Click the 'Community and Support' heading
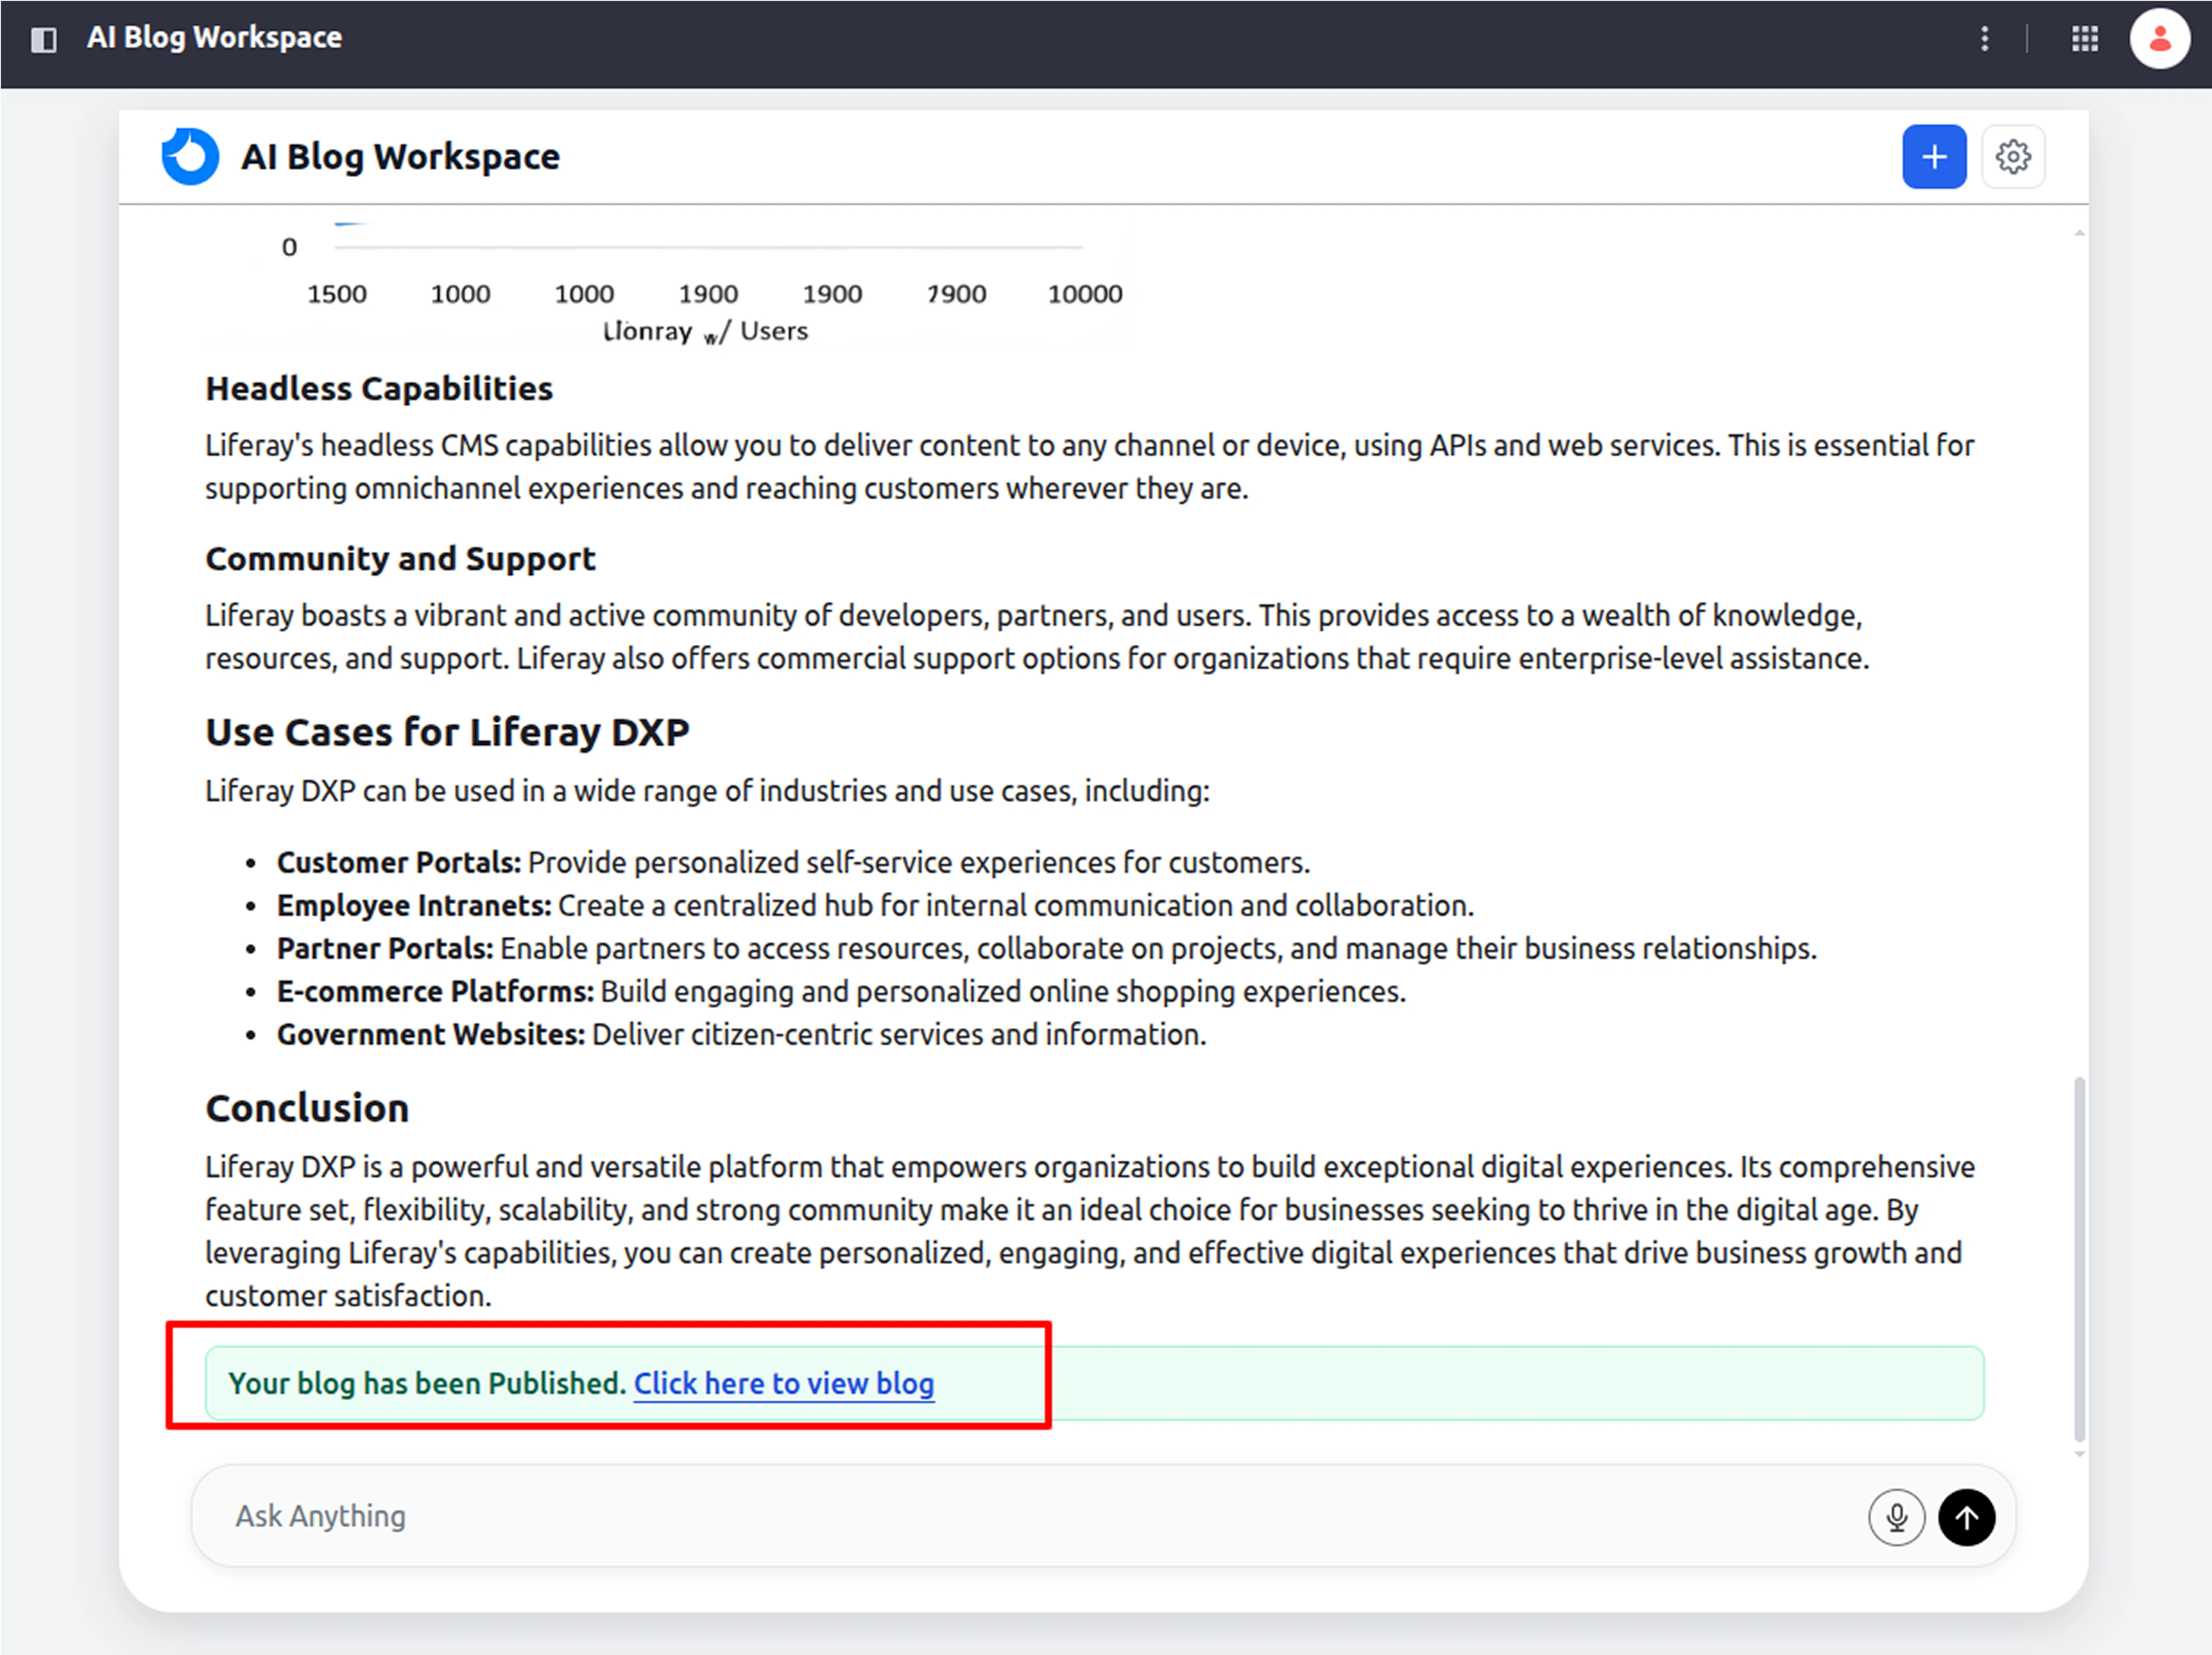Image resolution: width=2212 pixels, height=1655 pixels. coord(400,559)
